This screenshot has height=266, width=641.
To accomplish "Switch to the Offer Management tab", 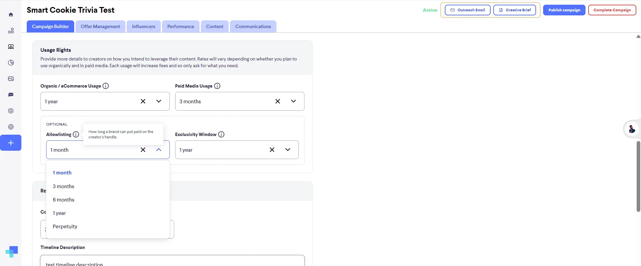I will (101, 26).
